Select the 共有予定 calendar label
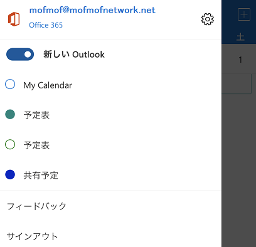The width and height of the screenshot is (256, 247). (x=41, y=176)
